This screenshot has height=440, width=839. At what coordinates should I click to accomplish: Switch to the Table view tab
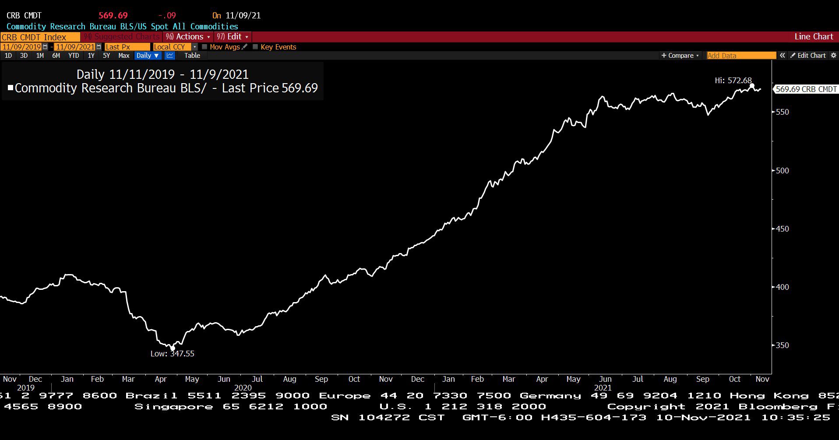192,56
